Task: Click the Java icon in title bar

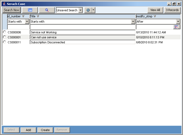Action: pyautogui.click(x=4, y=4)
